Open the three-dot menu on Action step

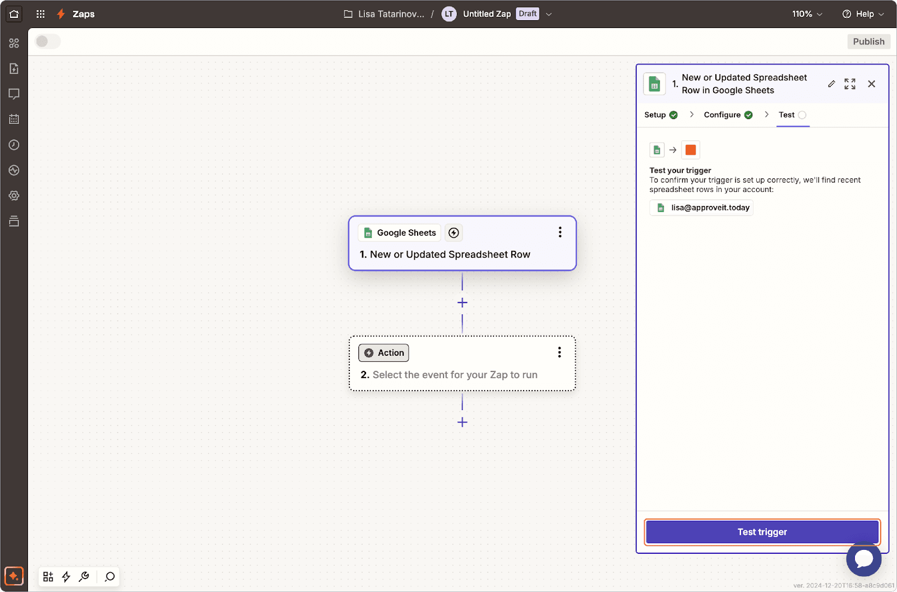coord(560,352)
